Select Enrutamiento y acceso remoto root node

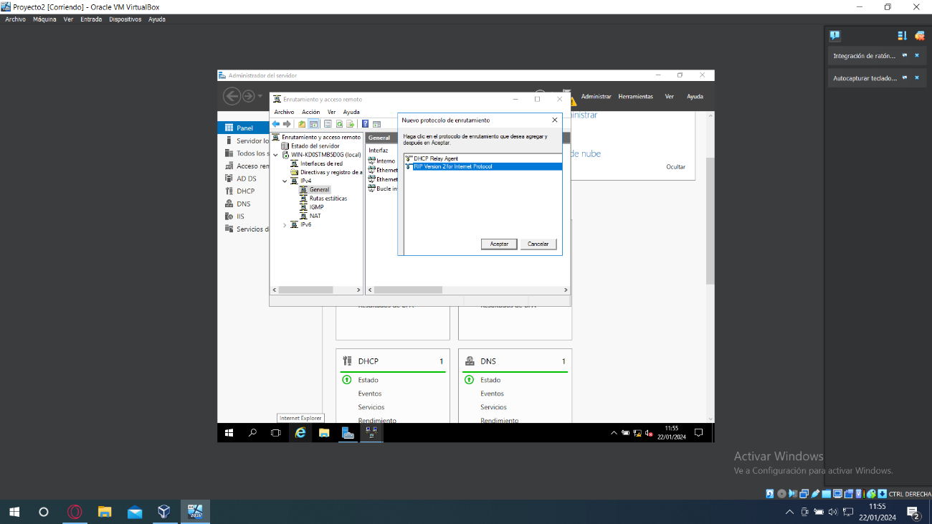(320, 137)
